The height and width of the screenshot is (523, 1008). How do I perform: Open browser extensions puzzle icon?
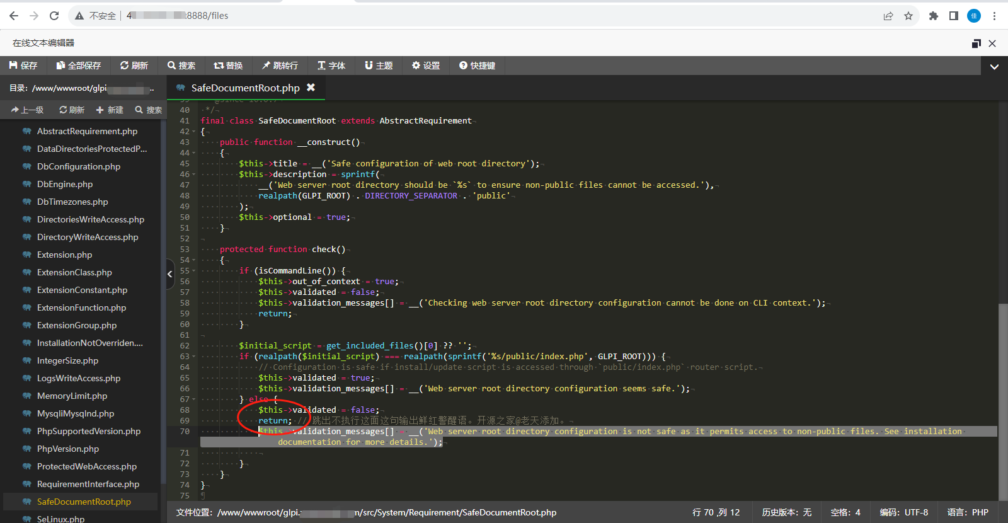coord(934,16)
